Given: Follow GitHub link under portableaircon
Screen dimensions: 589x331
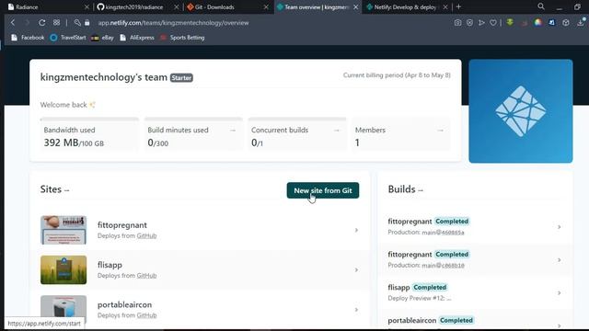Looking at the screenshot, I should click(146, 315).
